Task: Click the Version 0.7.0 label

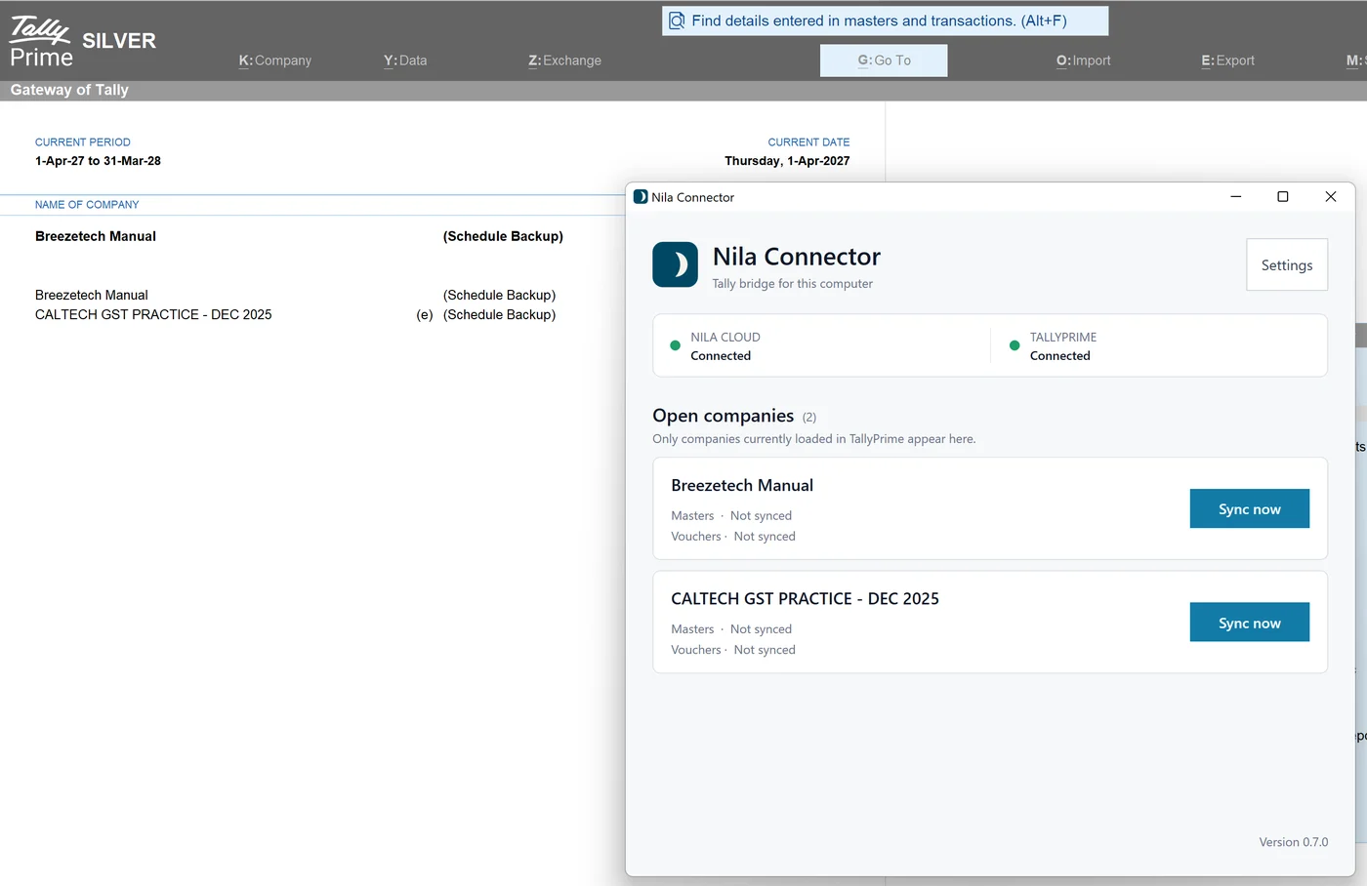Action: point(1293,842)
